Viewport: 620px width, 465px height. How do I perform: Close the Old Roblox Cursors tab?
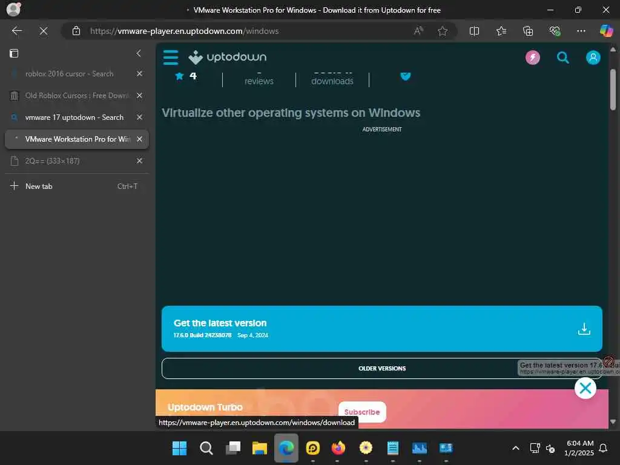point(139,95)
